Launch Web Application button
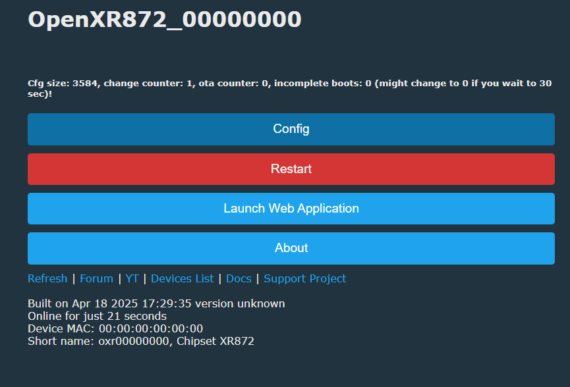This screenshot has height=387, width=570. pyautogui.click(x=291, y=209)
